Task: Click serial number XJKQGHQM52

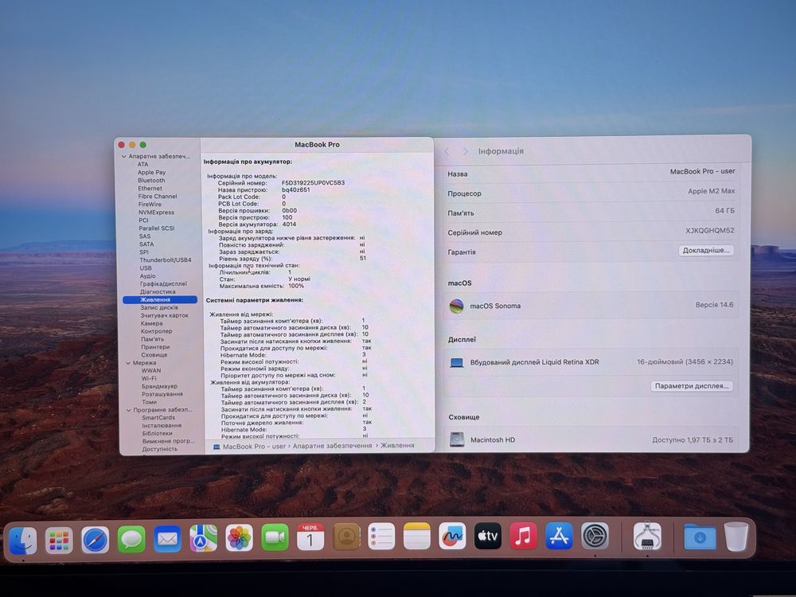Action: pos(710,231)
